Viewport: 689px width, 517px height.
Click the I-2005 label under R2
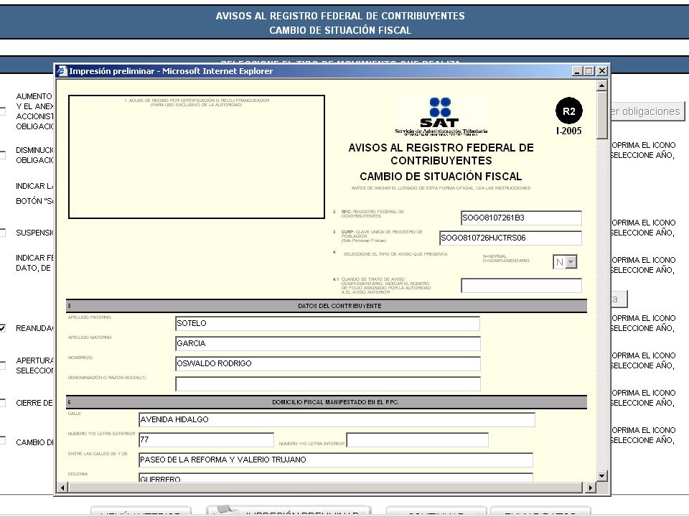pos(568,131)
